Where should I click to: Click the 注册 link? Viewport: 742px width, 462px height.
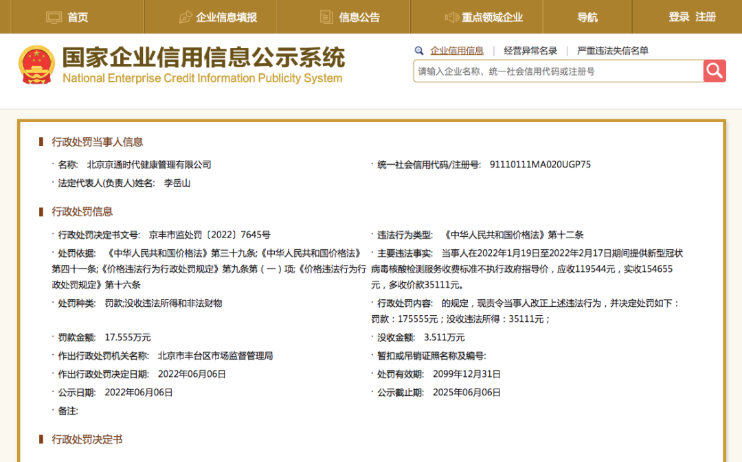click(706, 16)
